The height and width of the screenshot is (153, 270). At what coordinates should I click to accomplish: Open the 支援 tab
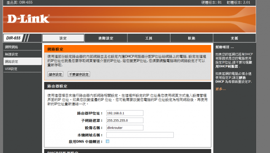235,38
